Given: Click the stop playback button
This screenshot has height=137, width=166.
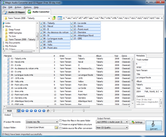Looking at the screenshot, I should pyautogui.click(x=40, y=111).
